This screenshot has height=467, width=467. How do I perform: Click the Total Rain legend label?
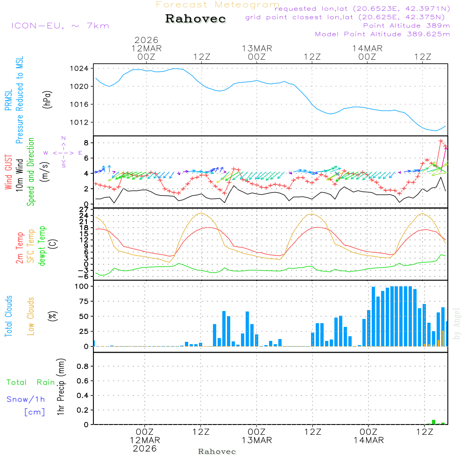31,382
